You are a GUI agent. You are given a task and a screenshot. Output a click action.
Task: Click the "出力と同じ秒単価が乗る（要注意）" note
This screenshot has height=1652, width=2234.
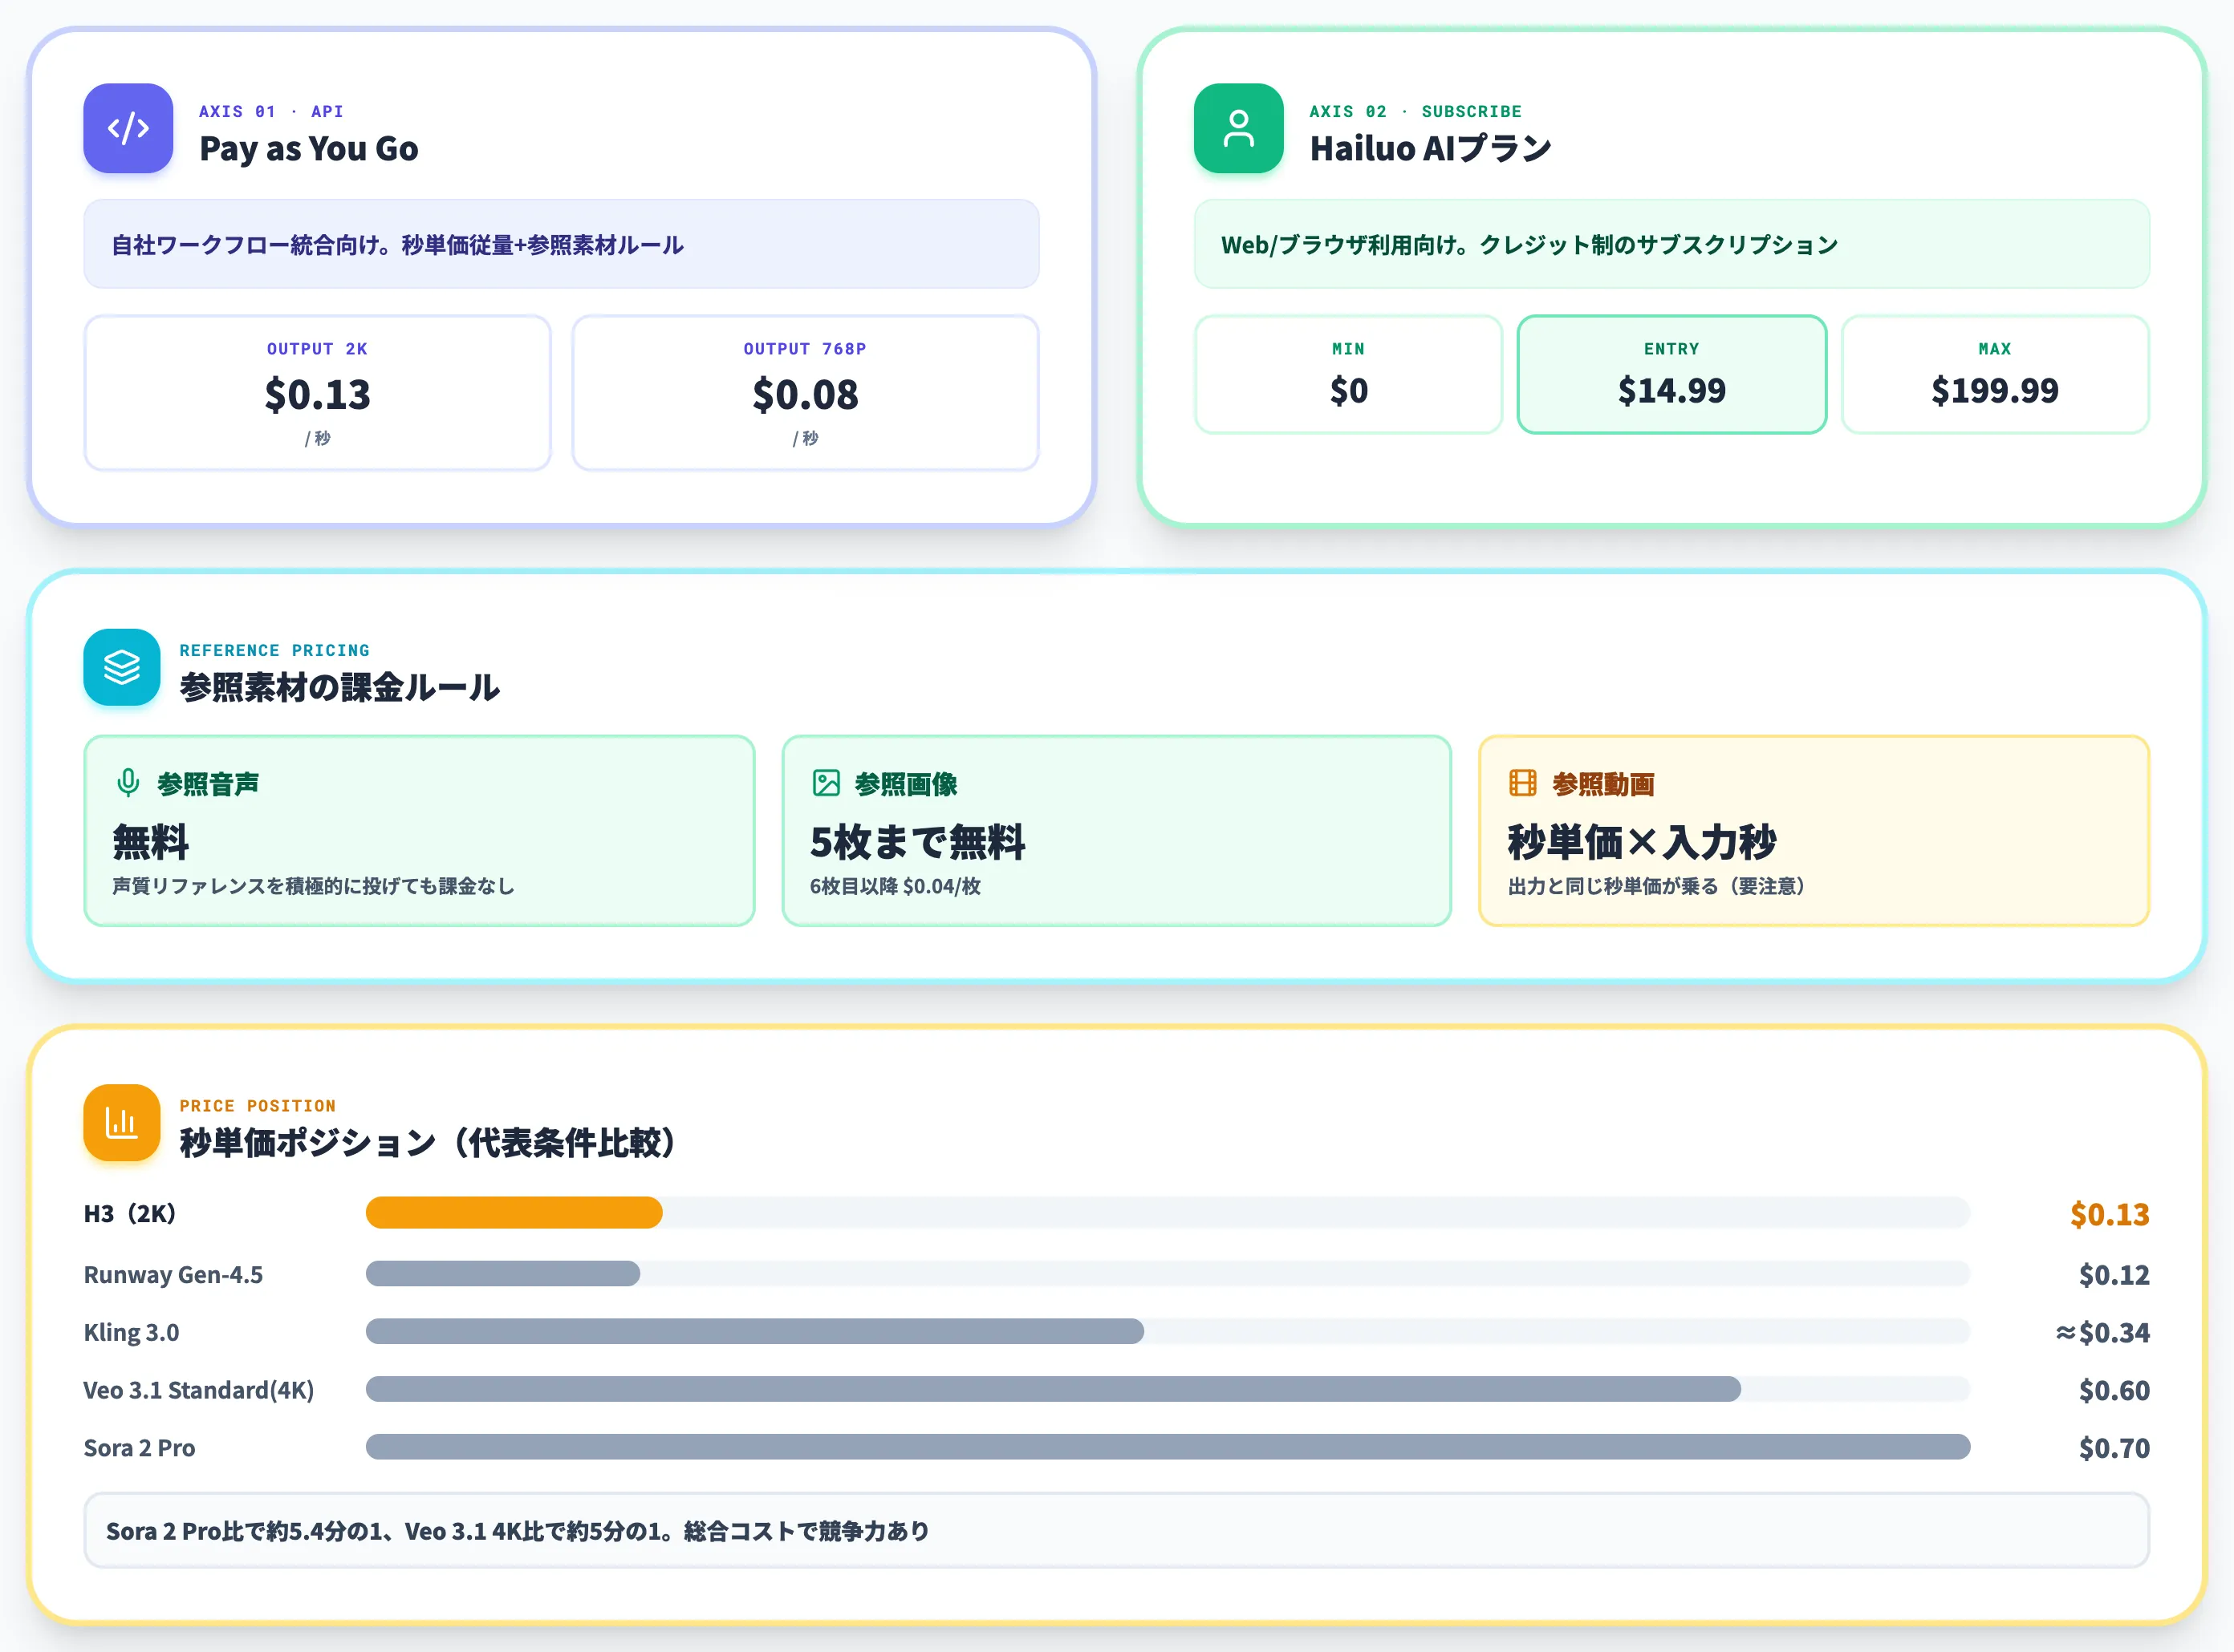coord(1657,886)
